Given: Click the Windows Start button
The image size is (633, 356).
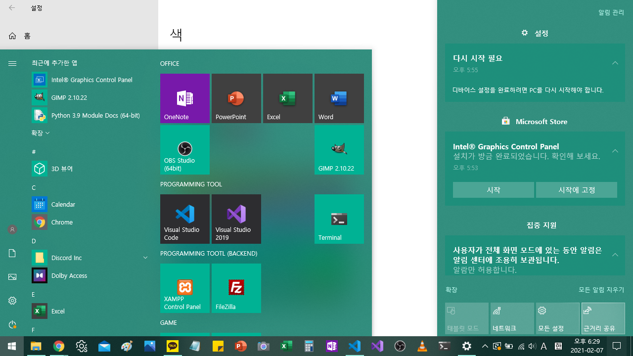Looking at the screenshot, I should point(12,346).
